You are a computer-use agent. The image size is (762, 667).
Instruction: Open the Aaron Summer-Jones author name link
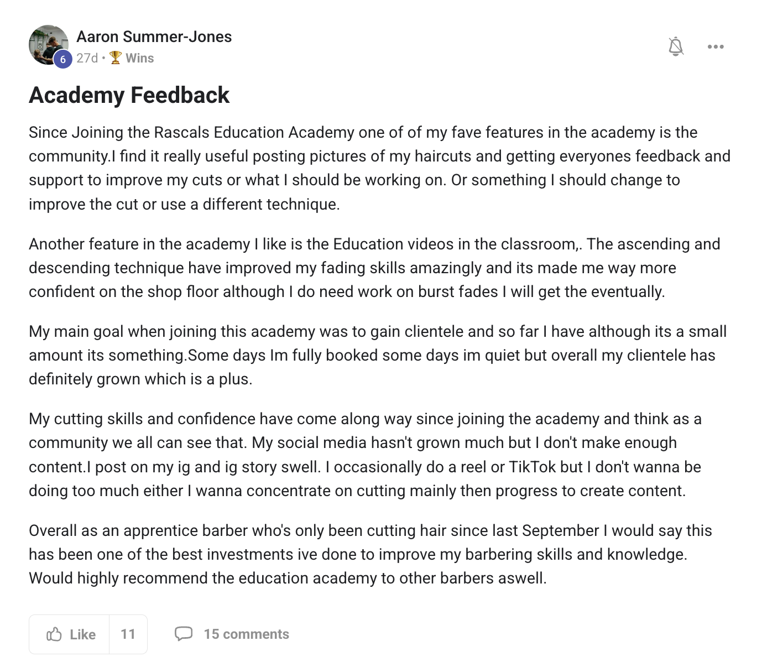[x=154, y=37]
